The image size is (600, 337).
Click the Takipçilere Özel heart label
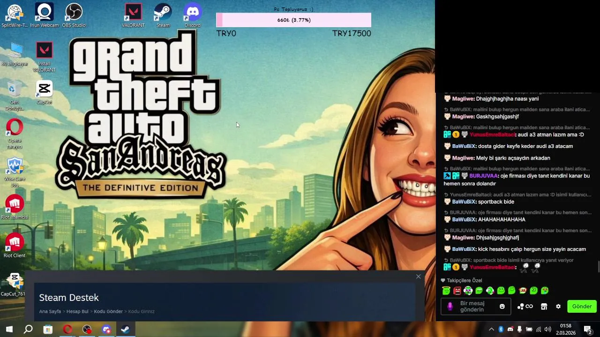click(462, 280)
